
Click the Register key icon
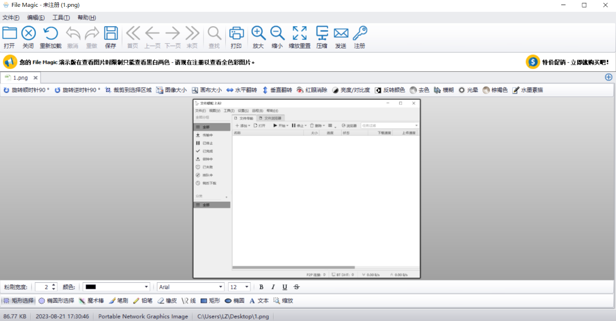click(x=359, y=37)
